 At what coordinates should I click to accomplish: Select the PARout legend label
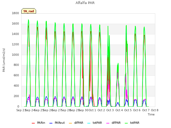pos(60,123)
